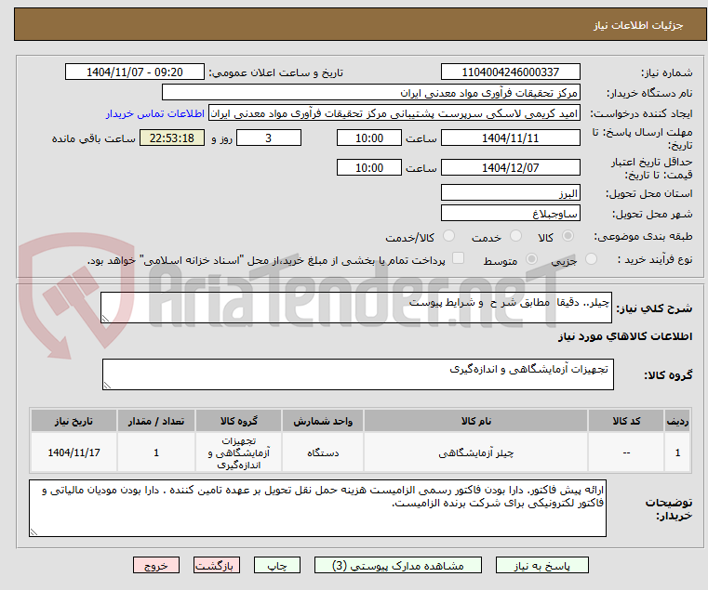Click the تاریخ نیاز column header
708x590 pixels.
pyautogui.click(x=74, y=421)
